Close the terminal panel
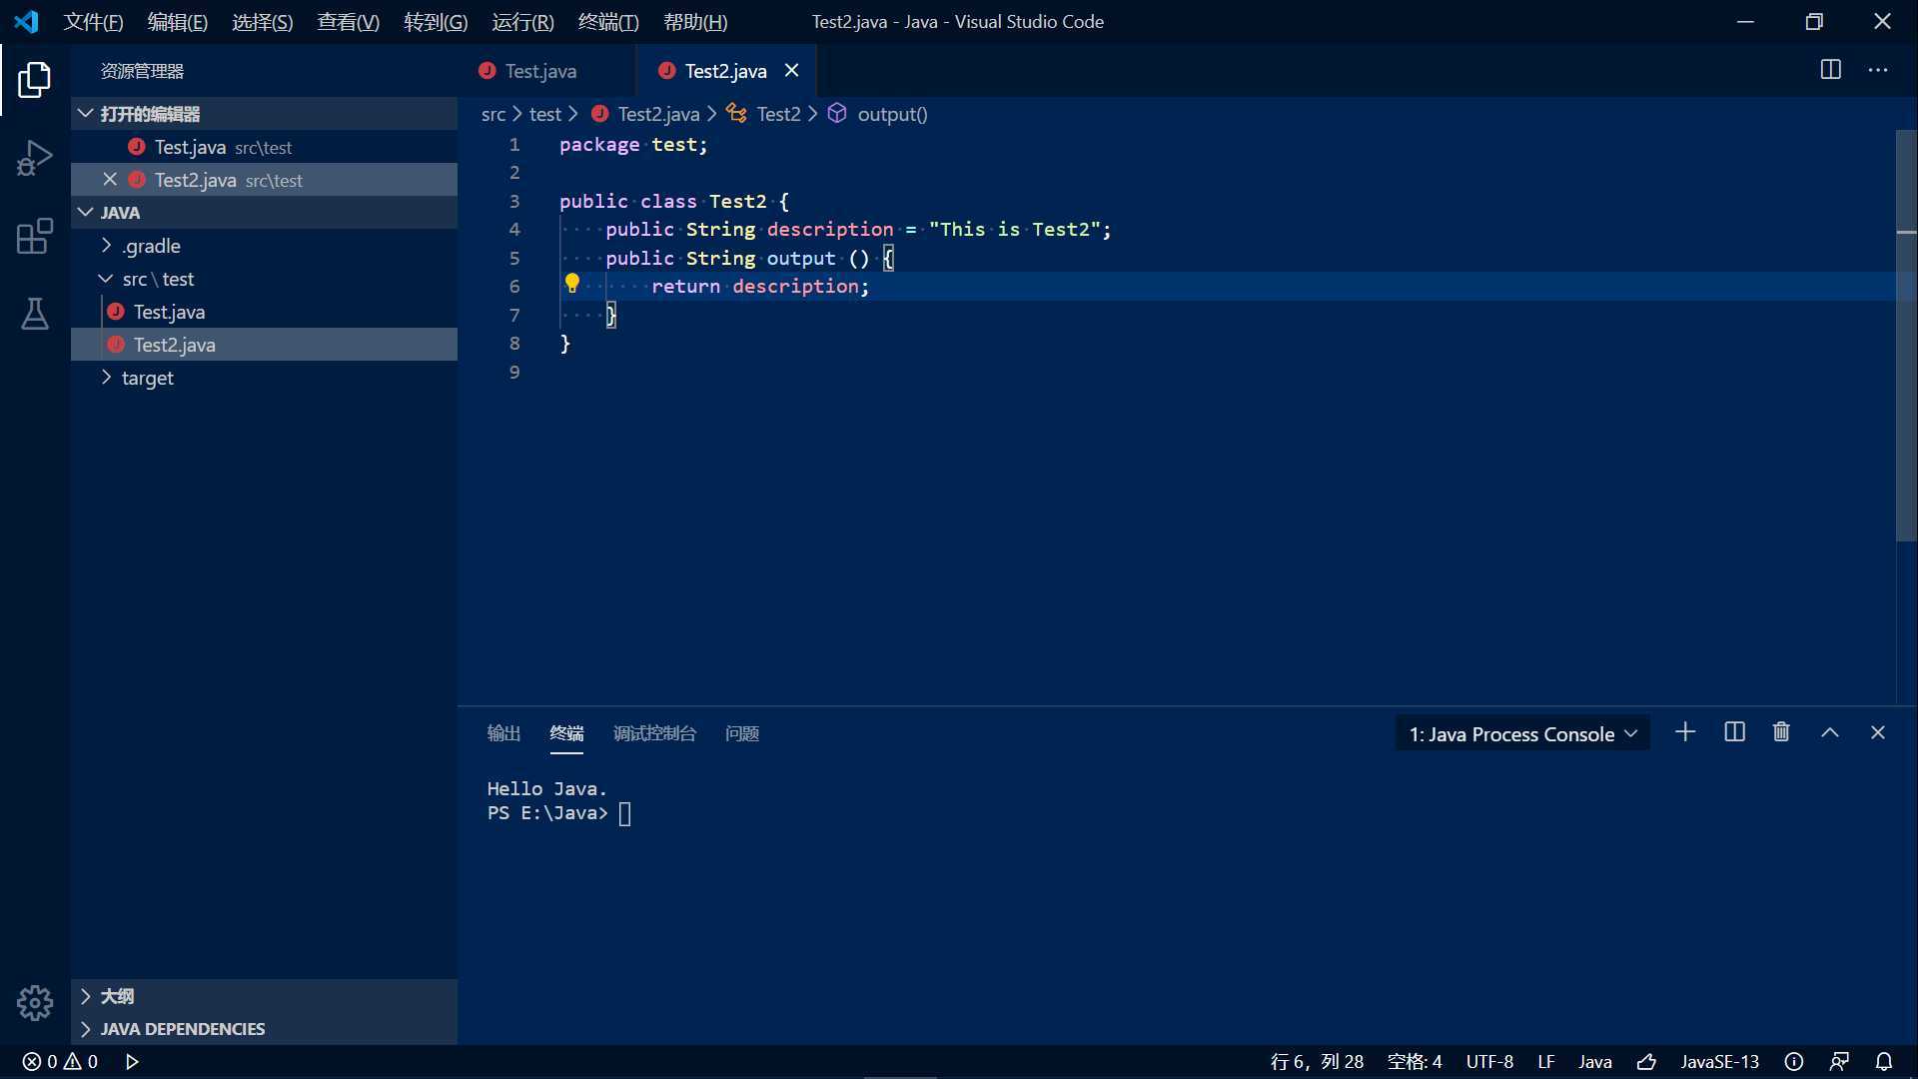This screenshot has height=1079, width=1918. (x=1877, y=732)
